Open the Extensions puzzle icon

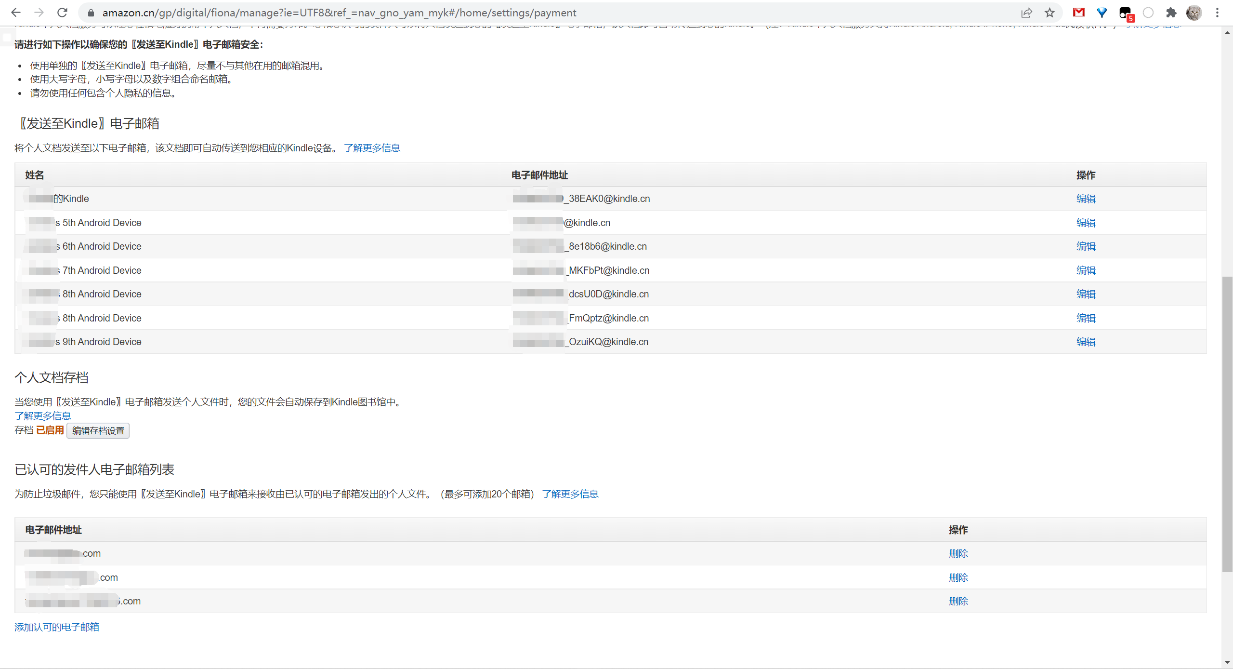point(1171,13)
